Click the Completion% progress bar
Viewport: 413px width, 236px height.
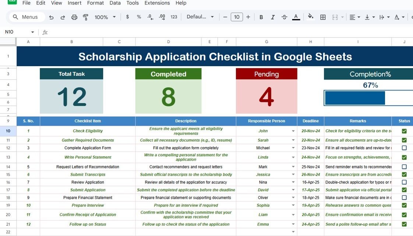pyautogui.click(x=368, y=98)
